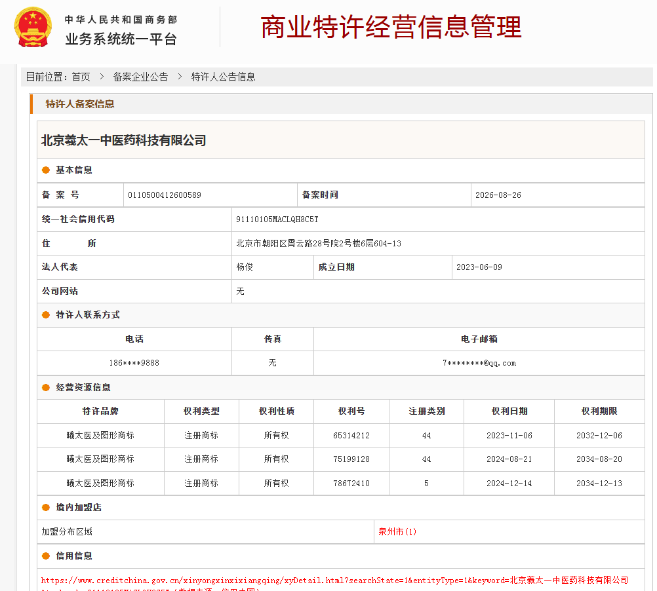Select trademark number 65314212
The height and width of the screenshot is (591, 657).
[x=351, y=436]
